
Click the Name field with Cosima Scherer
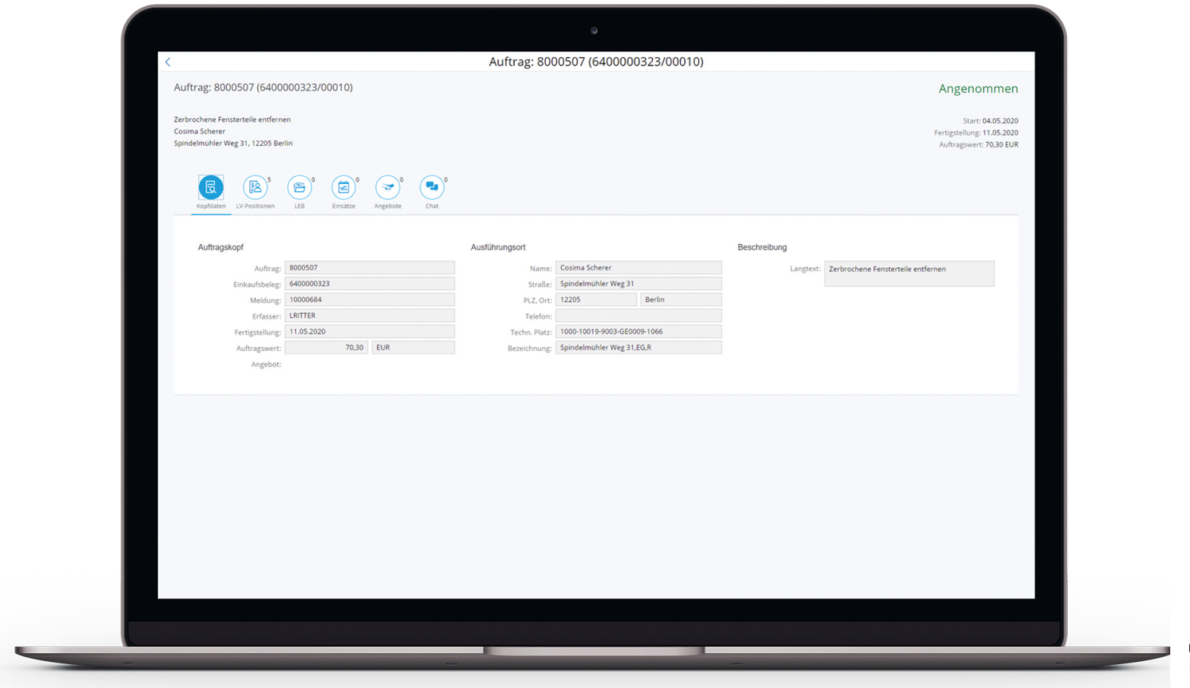(x=638, y=268)
